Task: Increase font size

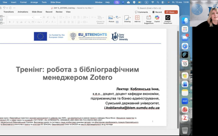Action: coord(44,17)
